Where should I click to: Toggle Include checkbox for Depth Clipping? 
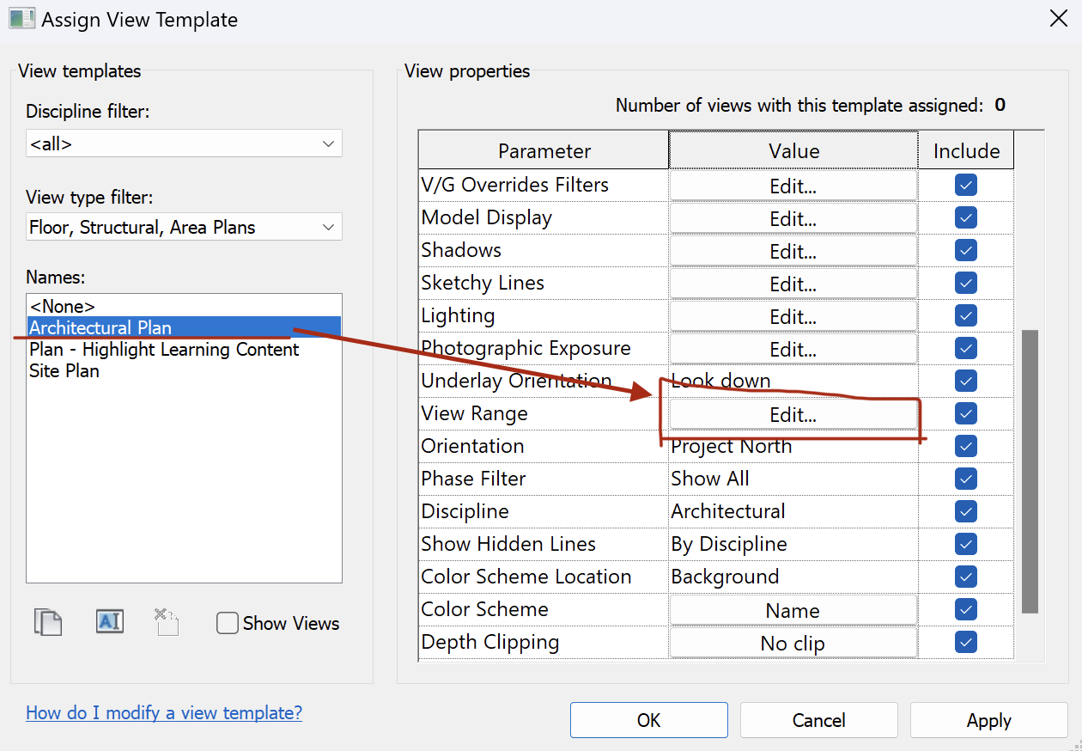[966, 643]
